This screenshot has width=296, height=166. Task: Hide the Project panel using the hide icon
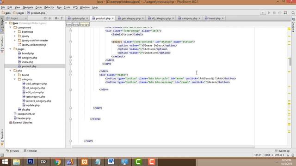pos(62,18)
